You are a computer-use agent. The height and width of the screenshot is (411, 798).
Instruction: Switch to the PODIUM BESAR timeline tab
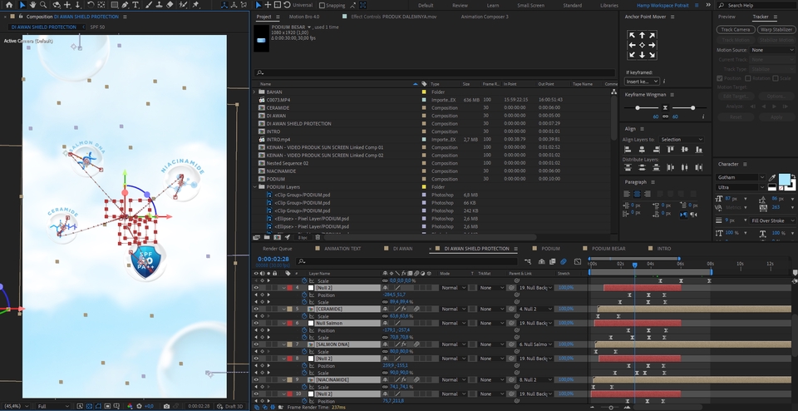(x=608, y=249)
